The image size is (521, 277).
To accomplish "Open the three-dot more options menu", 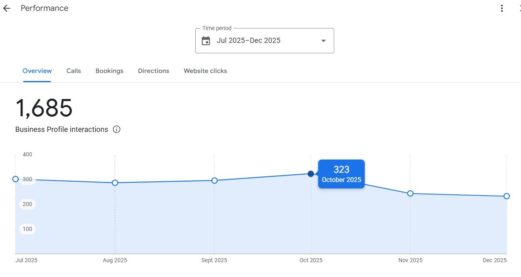I will 502,8.
